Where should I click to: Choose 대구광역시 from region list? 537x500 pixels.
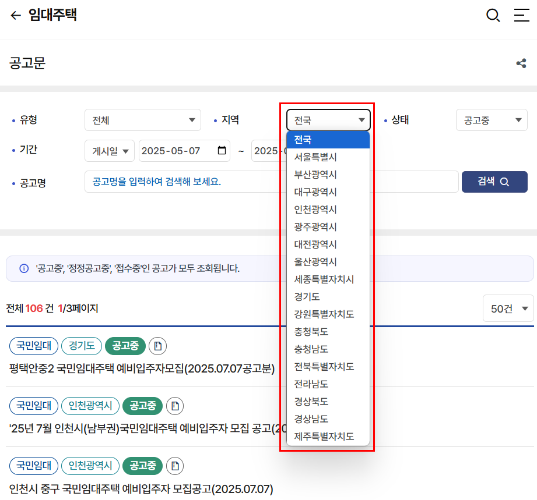click(x=328, y=192)
